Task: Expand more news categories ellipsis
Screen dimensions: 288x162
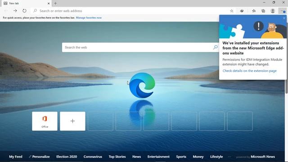Action: 229,157
